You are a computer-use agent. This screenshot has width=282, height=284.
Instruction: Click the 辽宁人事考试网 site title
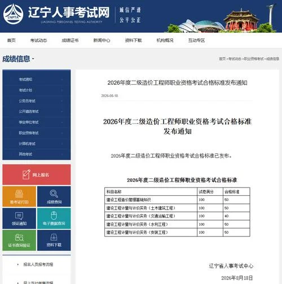point(69,12)
